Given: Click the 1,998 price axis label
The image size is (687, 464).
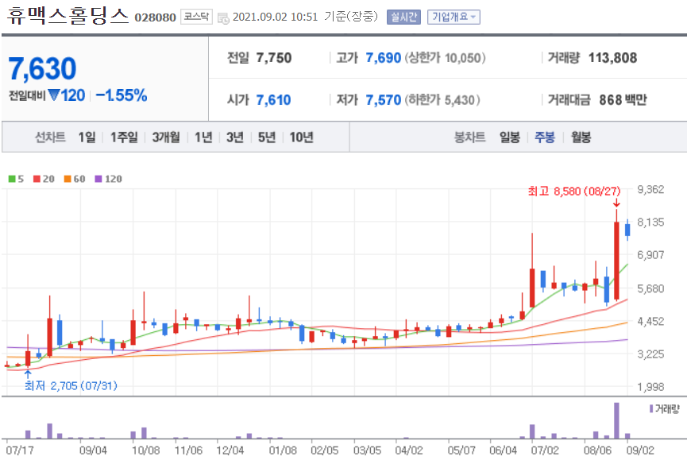Looking at the screenshot, I should [x=650, y=387].
